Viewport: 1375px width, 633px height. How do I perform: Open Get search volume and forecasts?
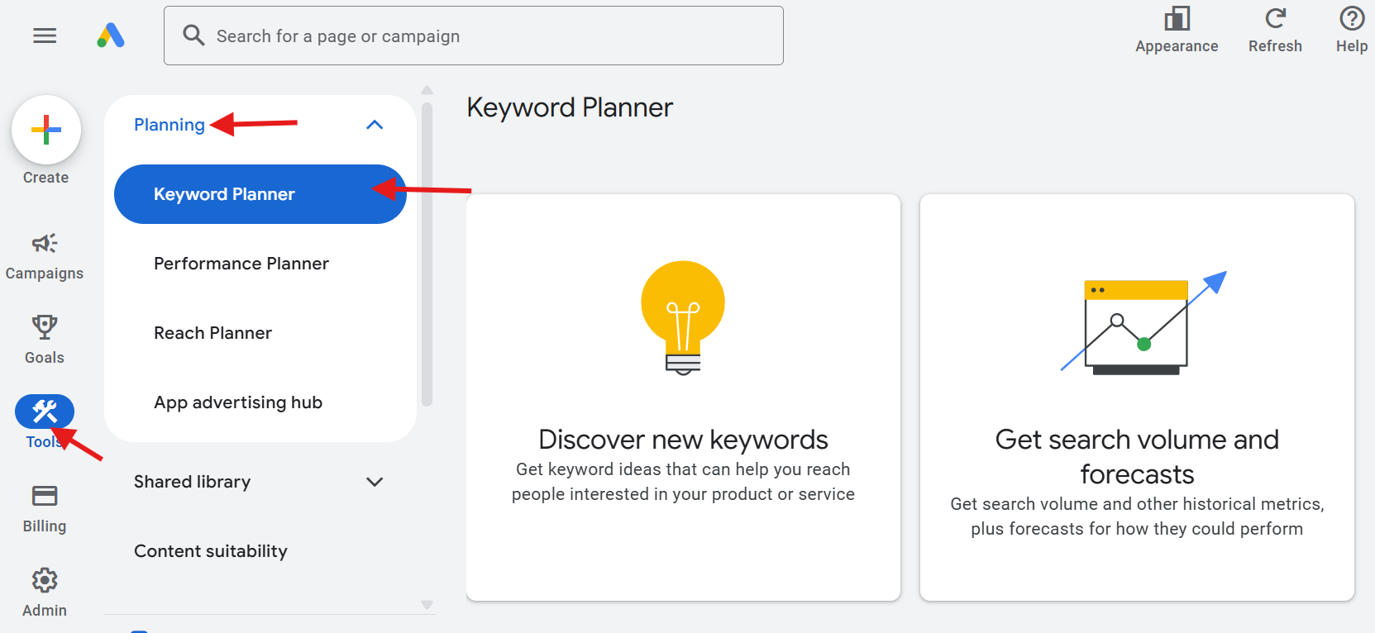tap(1137, 397)
